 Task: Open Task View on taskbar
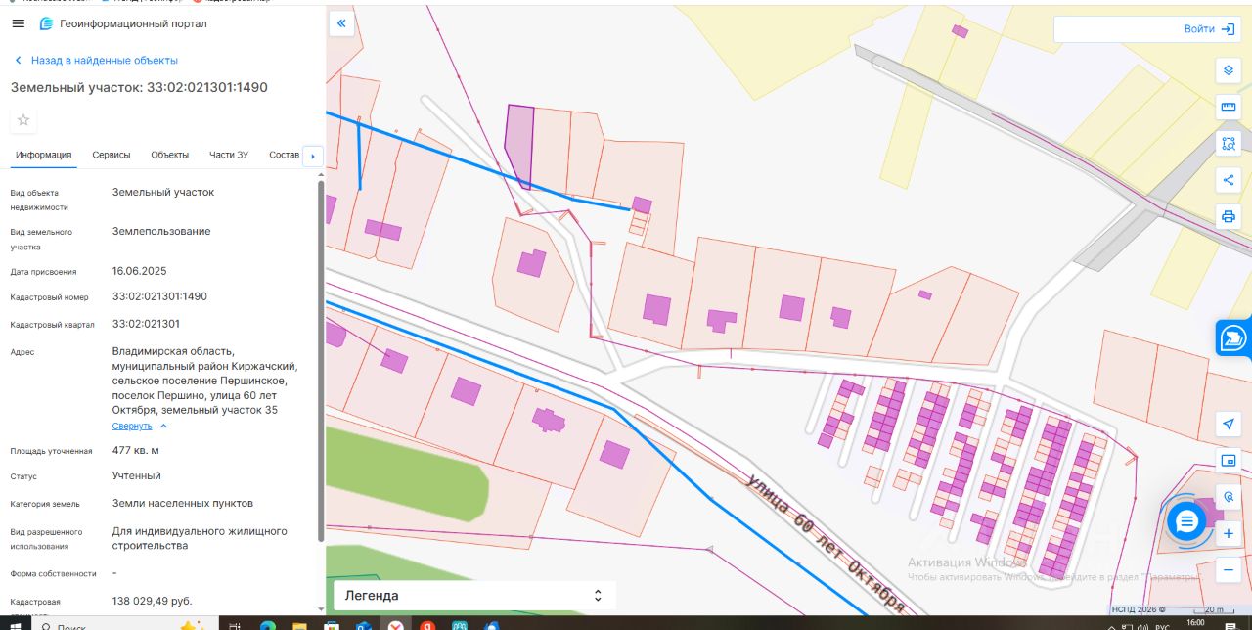coord(235,625)
